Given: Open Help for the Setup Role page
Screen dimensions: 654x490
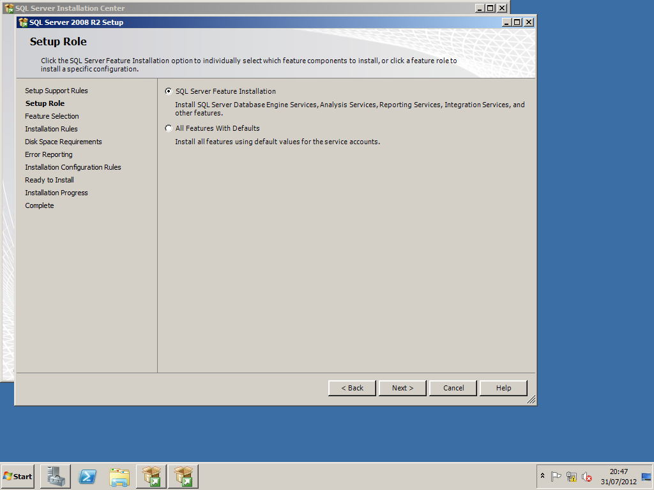Looking at the screenshot, I should (503, 388).
